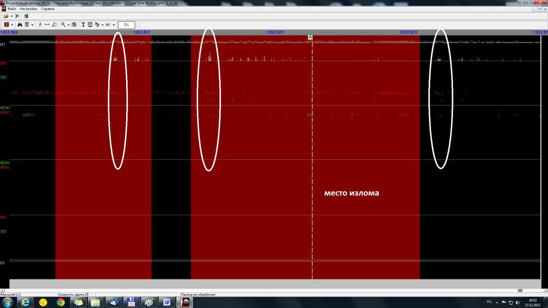Click the exit door icon
Image resolution: width=548 pixels, height=308 pixels.
(x=26, y=16)
